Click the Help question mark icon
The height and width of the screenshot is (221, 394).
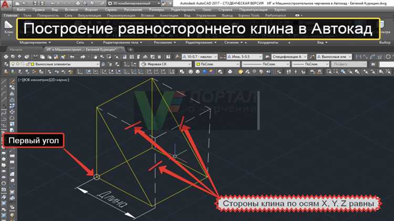coord(168,57)
